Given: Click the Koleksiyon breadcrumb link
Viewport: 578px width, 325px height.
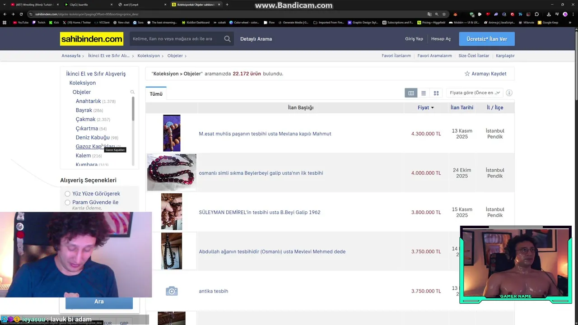Looking at the screenshot, I should point(149,56).
